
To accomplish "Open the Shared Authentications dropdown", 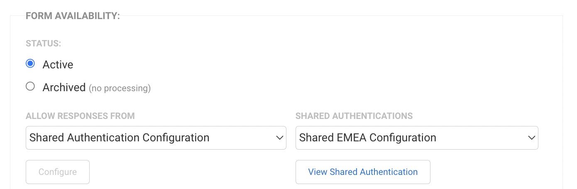I will point(416,138).
